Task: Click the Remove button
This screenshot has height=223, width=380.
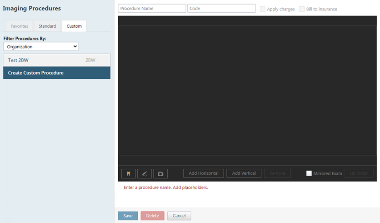Action: 277,173
